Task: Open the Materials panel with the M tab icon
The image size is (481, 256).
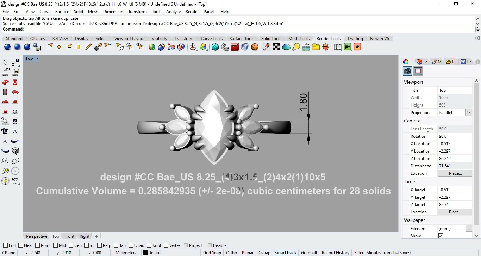Action: (437, 62)
